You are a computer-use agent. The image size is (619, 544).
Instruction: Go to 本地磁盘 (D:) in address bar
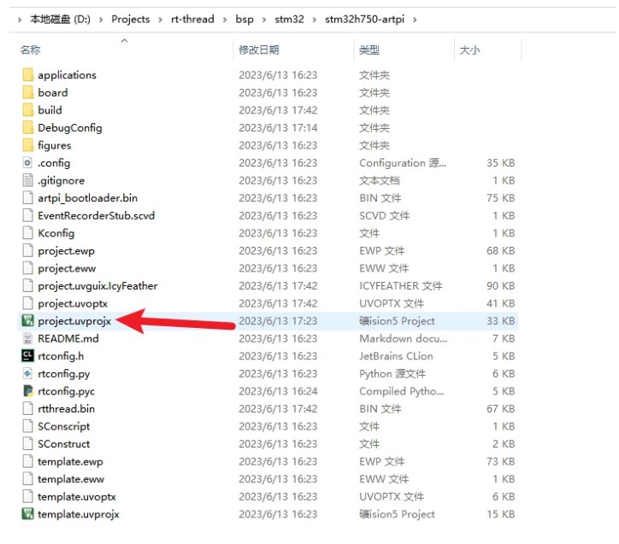click(60, 20)
